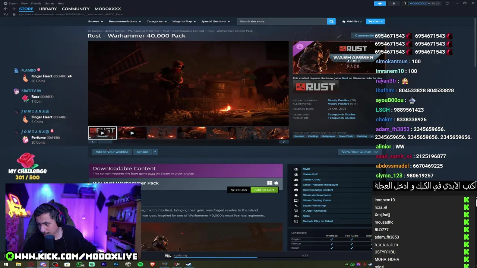
Task: Expand the Browse store menu
Action: (96, 21)
